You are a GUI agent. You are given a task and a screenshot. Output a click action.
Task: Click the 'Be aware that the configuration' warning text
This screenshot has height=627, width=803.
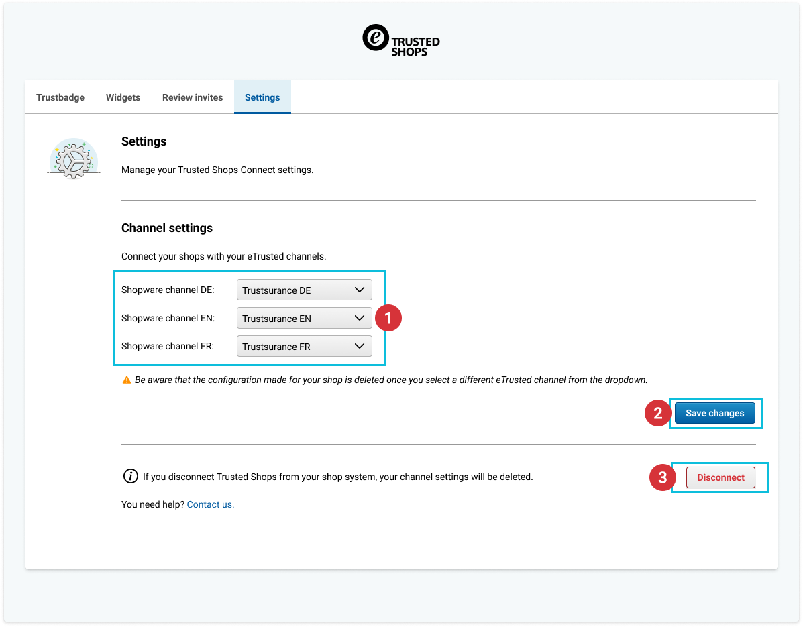391,380
